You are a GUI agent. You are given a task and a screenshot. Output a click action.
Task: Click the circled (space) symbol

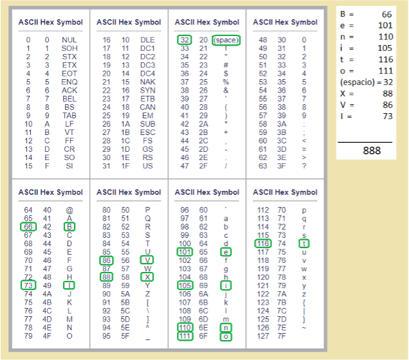pos(225,40)
